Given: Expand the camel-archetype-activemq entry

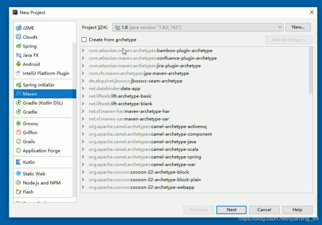Looking at the screenshot, I should (83, 126).
